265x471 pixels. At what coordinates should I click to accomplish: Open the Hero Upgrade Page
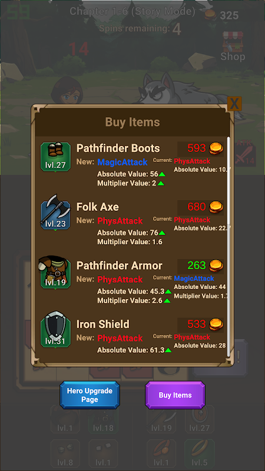coord(90,395)
